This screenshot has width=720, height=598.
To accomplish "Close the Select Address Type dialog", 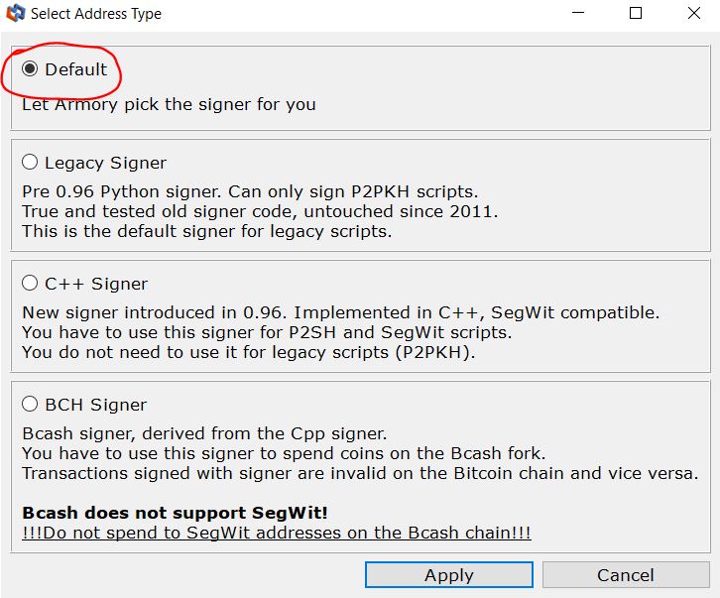I will tap(694, 13).
